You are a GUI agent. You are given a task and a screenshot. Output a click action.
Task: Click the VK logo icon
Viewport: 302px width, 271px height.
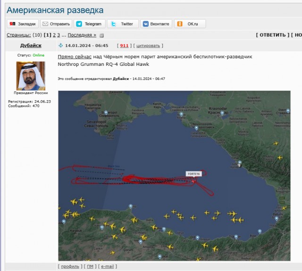[146, 24]
